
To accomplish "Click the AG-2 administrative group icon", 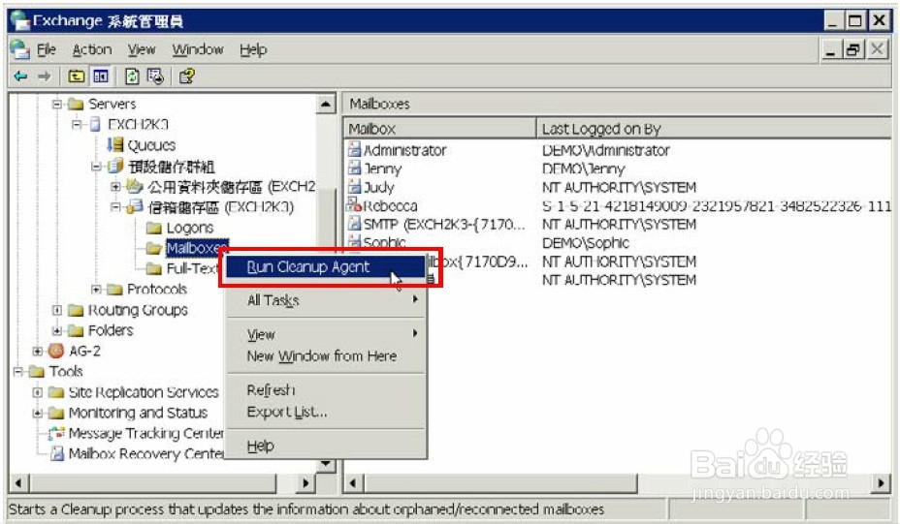I will pos(56,351).
